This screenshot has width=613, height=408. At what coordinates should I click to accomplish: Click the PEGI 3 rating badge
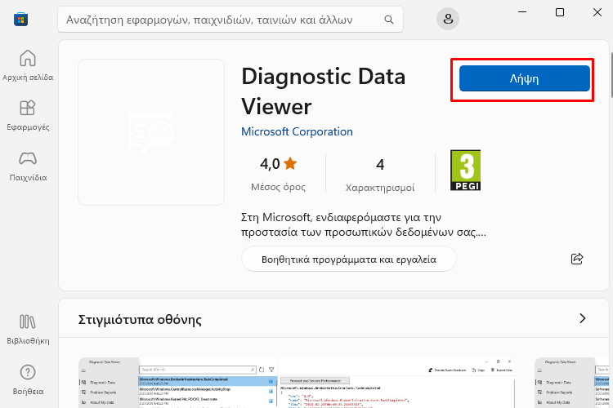coord(465,171)
